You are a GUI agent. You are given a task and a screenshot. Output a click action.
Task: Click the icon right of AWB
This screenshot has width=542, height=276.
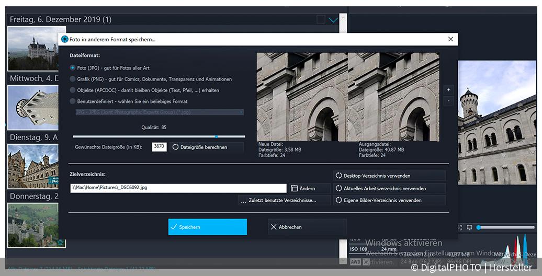pyautogui.click(x=366, y=262)
